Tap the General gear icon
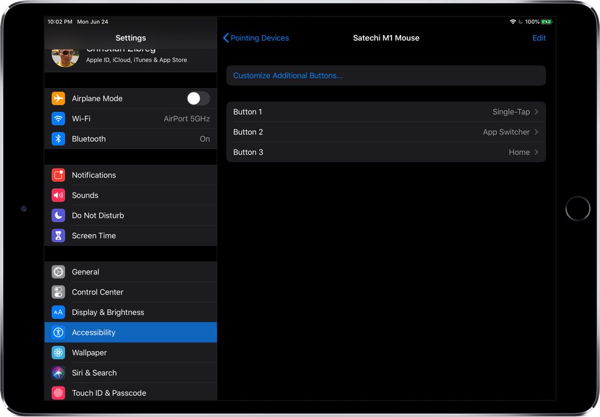Viewport: 600px width, 417px height. point(58,272)
